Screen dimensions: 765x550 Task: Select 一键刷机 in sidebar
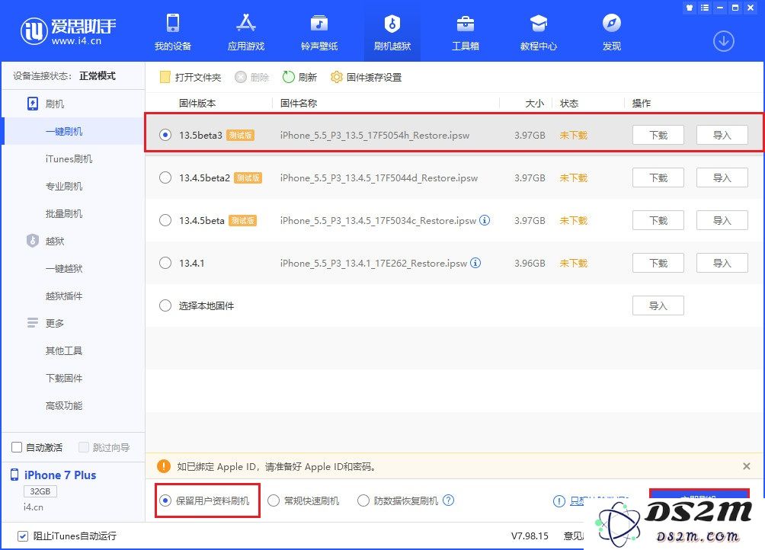[64, 131]
